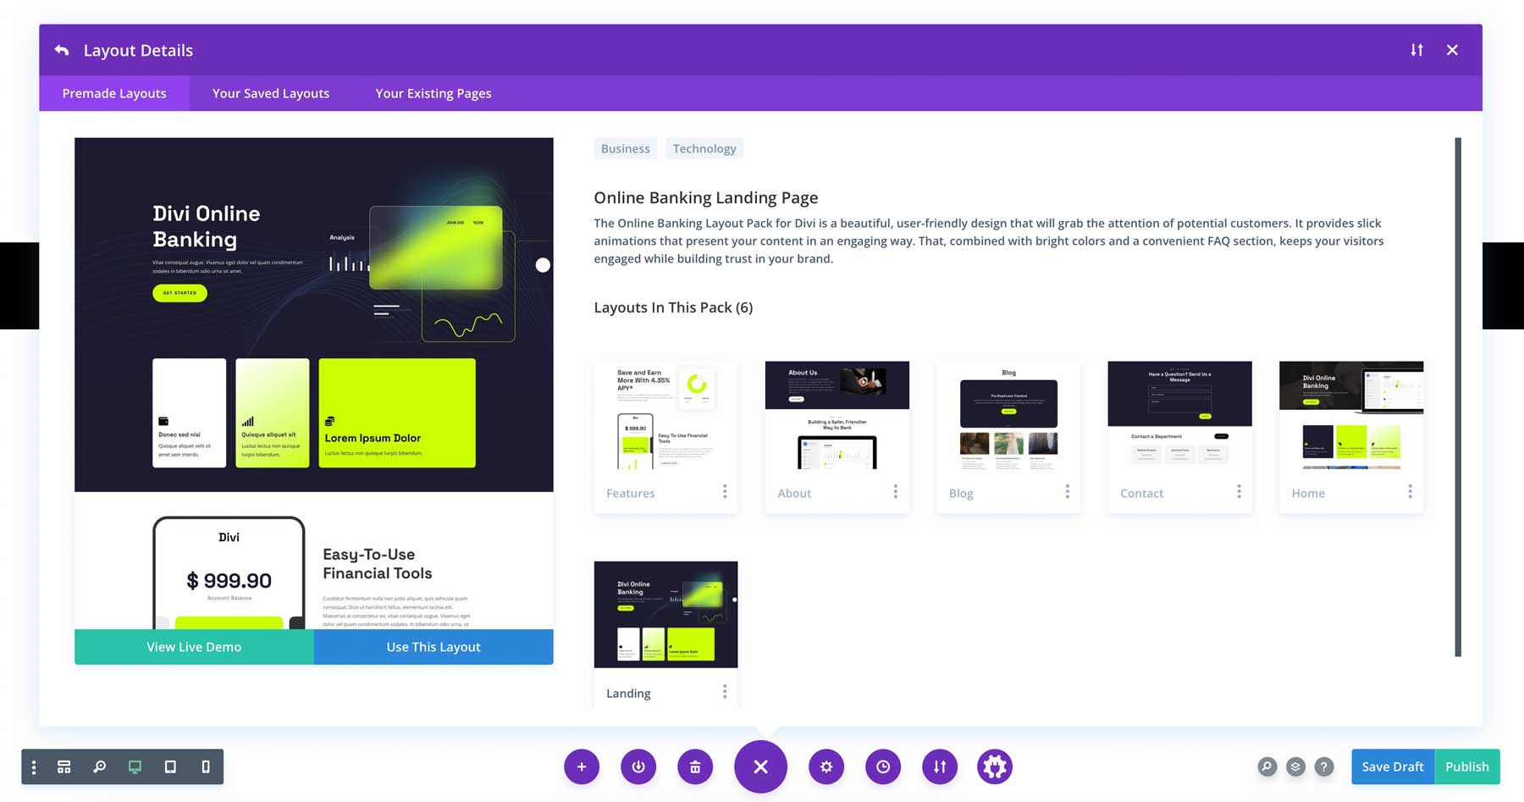Open options for the Features layout
Viewport: 1524px width, 802px height.
click(x=726, y=491)
